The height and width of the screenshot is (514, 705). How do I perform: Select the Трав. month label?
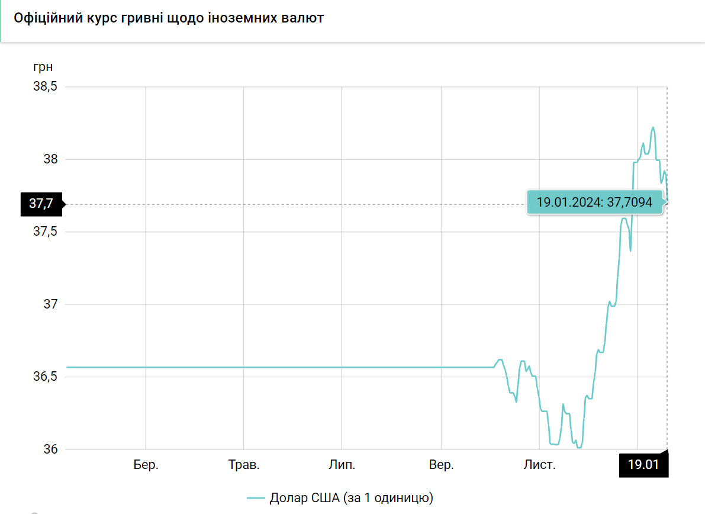tap(244, 465)
